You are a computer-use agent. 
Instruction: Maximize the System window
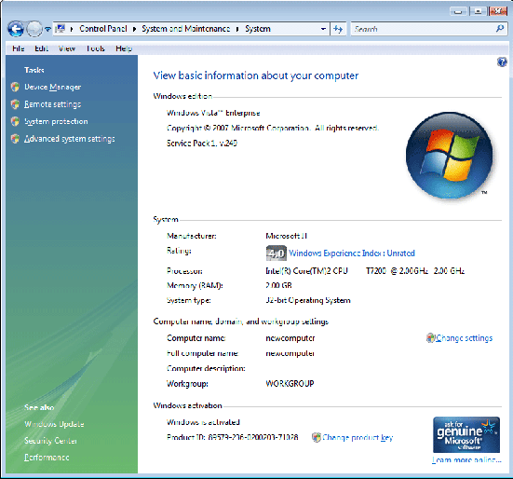coord(478,11)
